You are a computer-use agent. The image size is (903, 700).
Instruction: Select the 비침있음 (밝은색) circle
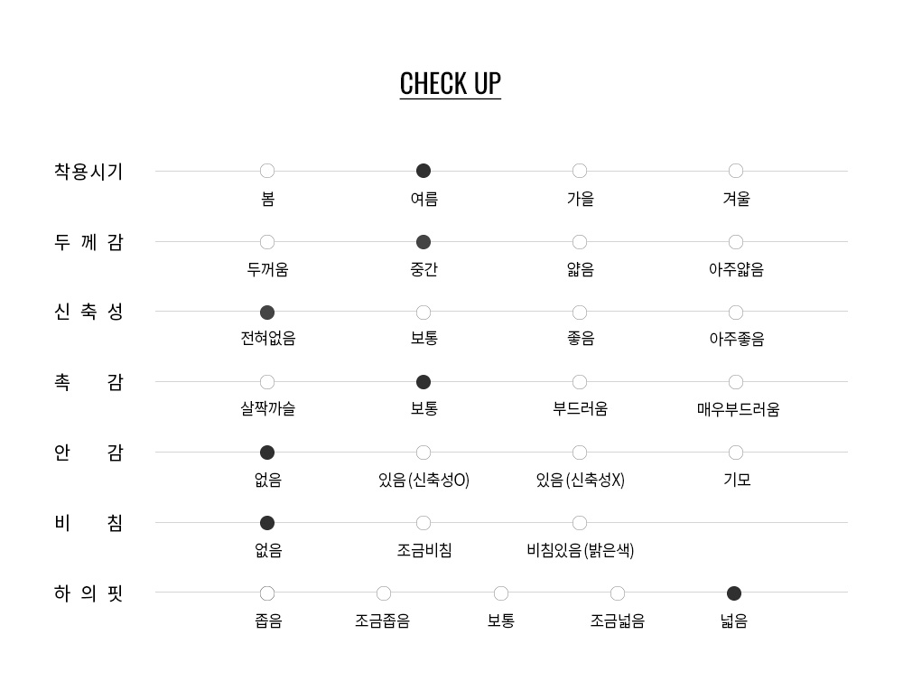(x=580, y=523)
